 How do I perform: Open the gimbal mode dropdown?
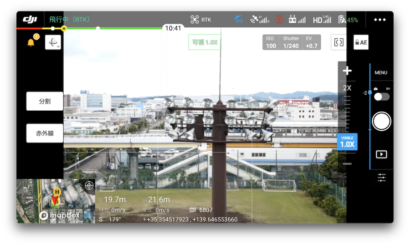(53, 42)
